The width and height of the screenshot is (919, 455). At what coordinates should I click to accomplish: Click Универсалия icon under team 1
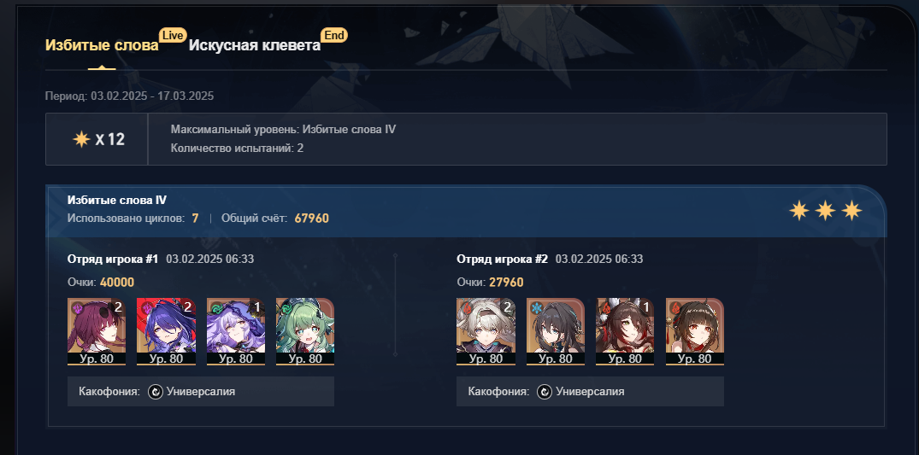tap(156, 392)
